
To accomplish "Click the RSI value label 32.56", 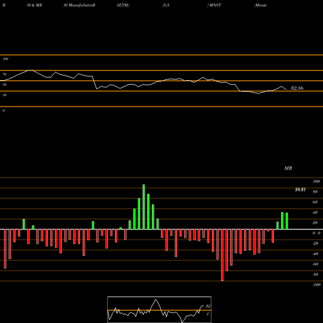I will pos(297,88).
